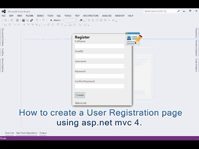Click the Register heading text
The image size is (199, 149).
pos(82,37)
